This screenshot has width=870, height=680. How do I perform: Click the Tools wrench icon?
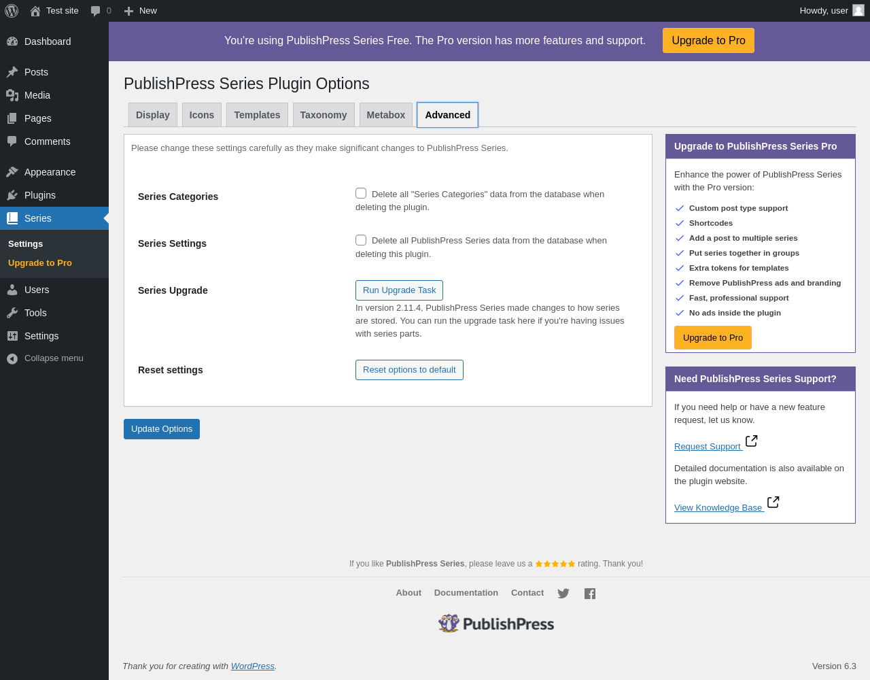tap(12, 313)
